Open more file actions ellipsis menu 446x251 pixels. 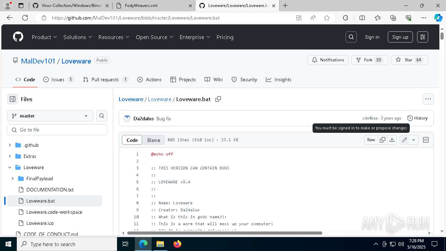428,99
